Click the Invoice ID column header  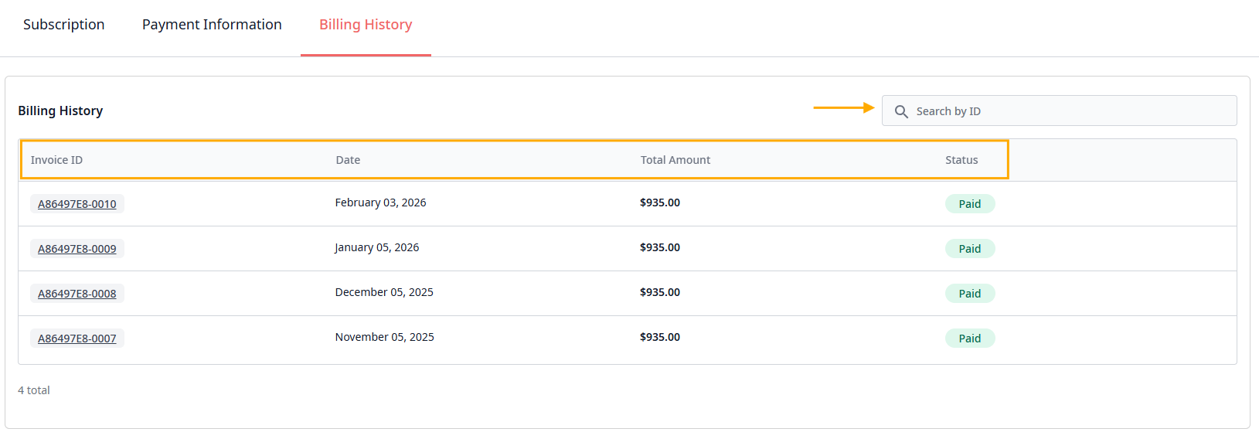pos(56,160)
